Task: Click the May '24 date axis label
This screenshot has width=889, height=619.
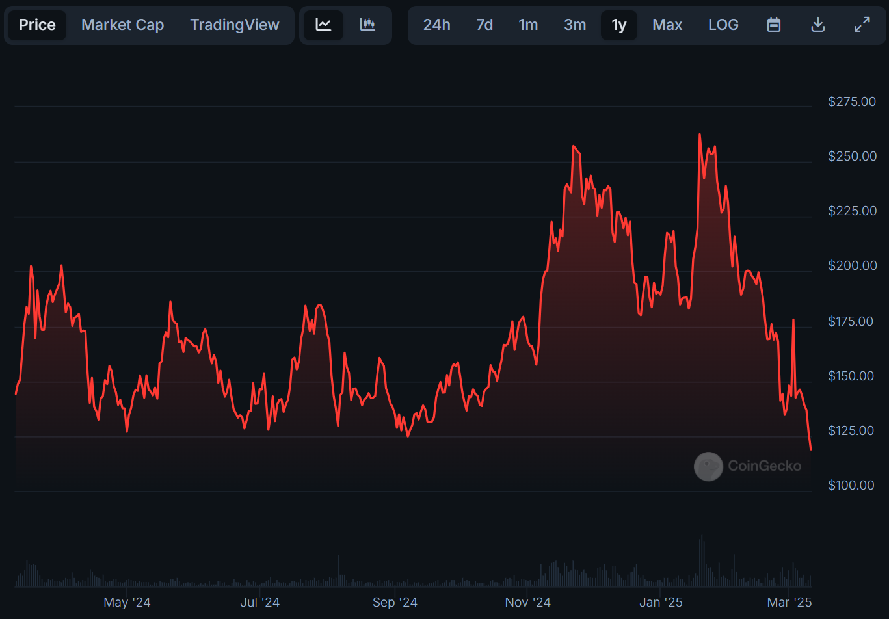Action: click(127, 602)
